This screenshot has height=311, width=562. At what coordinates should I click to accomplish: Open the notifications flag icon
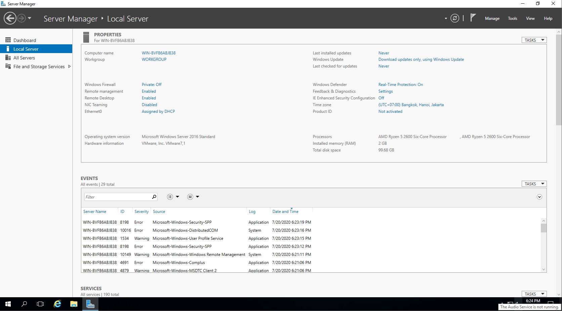[473, 17]
